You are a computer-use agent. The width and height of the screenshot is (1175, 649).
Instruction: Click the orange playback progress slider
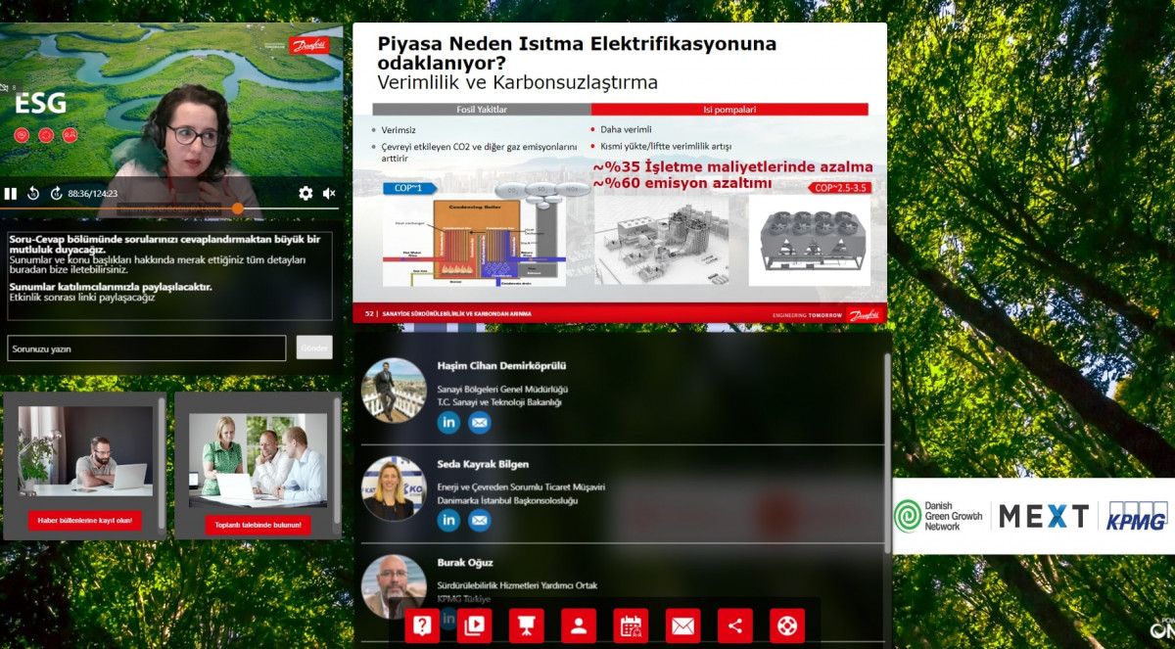click(238, 206)
